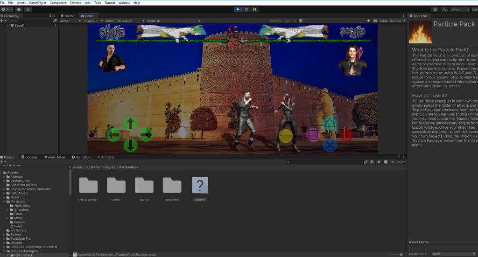The height and width of the screenshot is (257, 478).
Task: Tap the blue X attack button
Action: [x=330, y=145]
